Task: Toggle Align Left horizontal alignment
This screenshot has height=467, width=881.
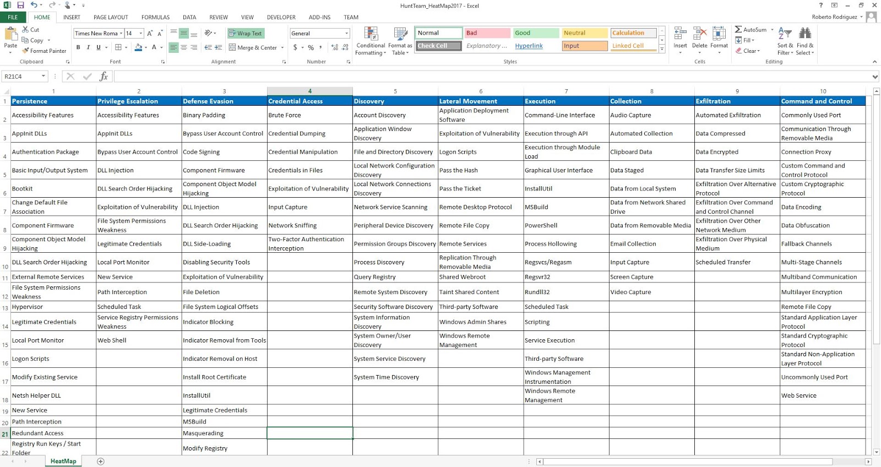Action: point(173,47)
